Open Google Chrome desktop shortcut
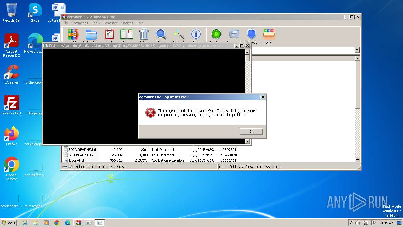 click(x=11, y=169)
